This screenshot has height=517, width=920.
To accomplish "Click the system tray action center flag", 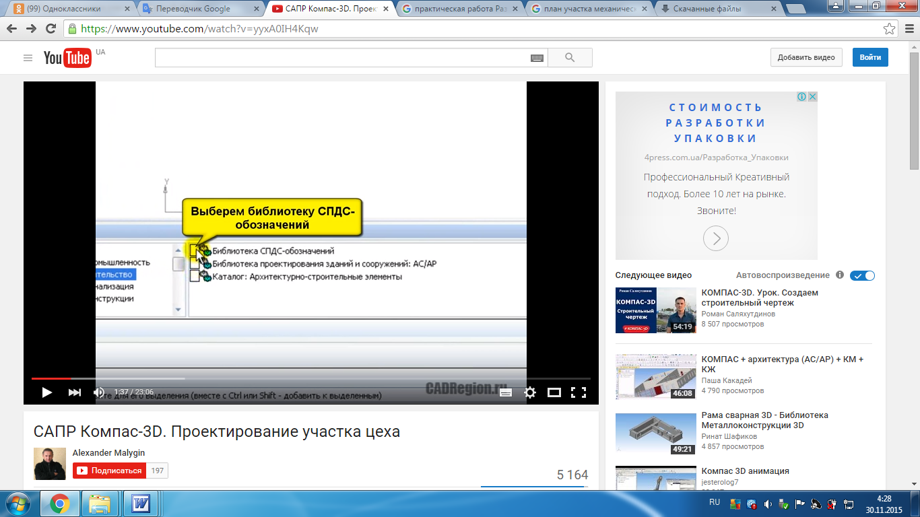I will [x=800, y=504].
